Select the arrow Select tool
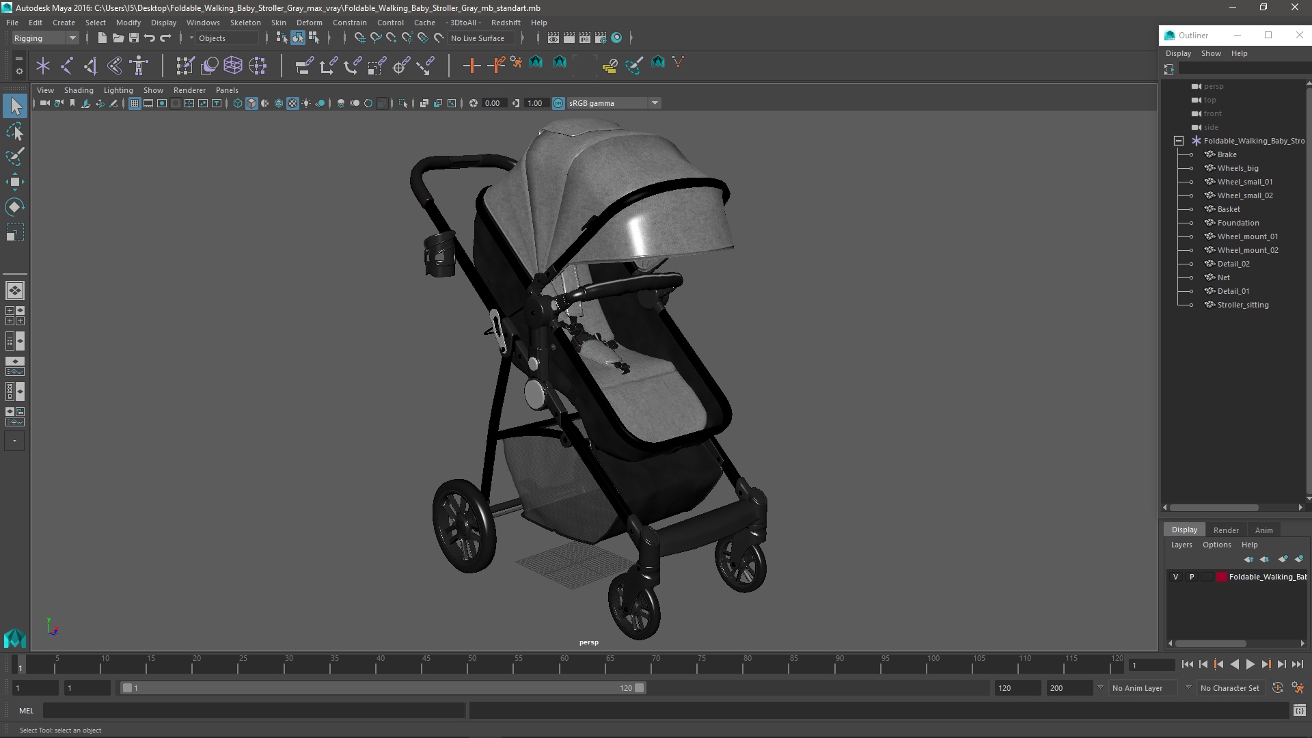 coord(15,106)
